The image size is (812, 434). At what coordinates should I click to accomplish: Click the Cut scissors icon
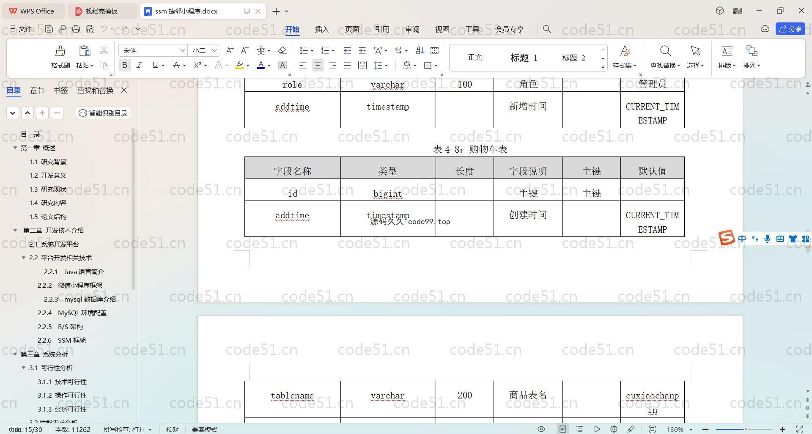pyautogui.click(x=104, y=51)
